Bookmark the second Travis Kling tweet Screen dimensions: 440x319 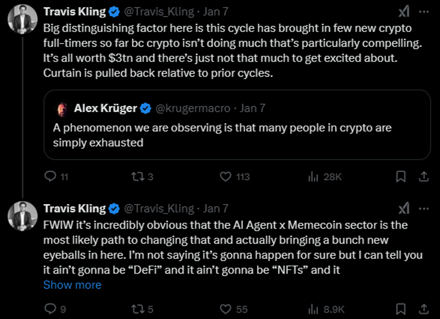(401, 309)
